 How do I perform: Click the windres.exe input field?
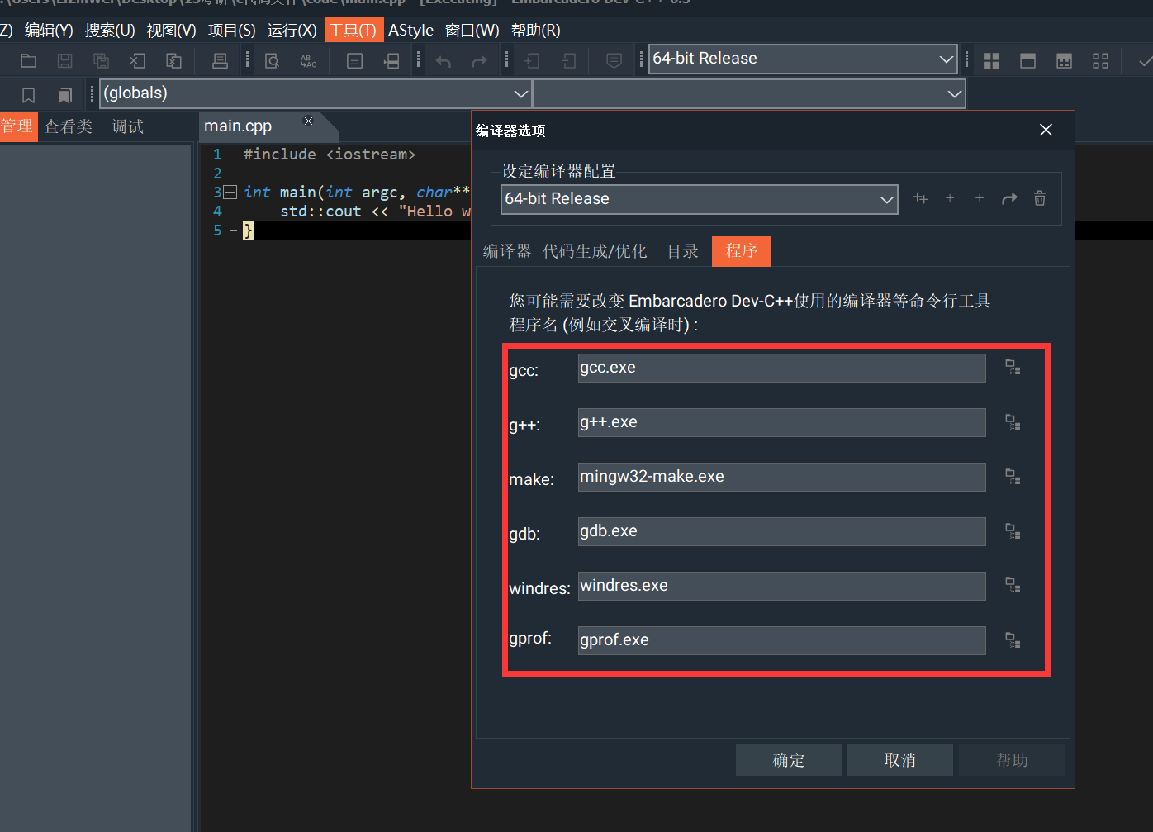(781, 586)
